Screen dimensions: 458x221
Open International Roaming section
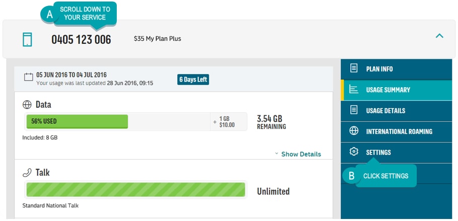[x=397, y=131]
